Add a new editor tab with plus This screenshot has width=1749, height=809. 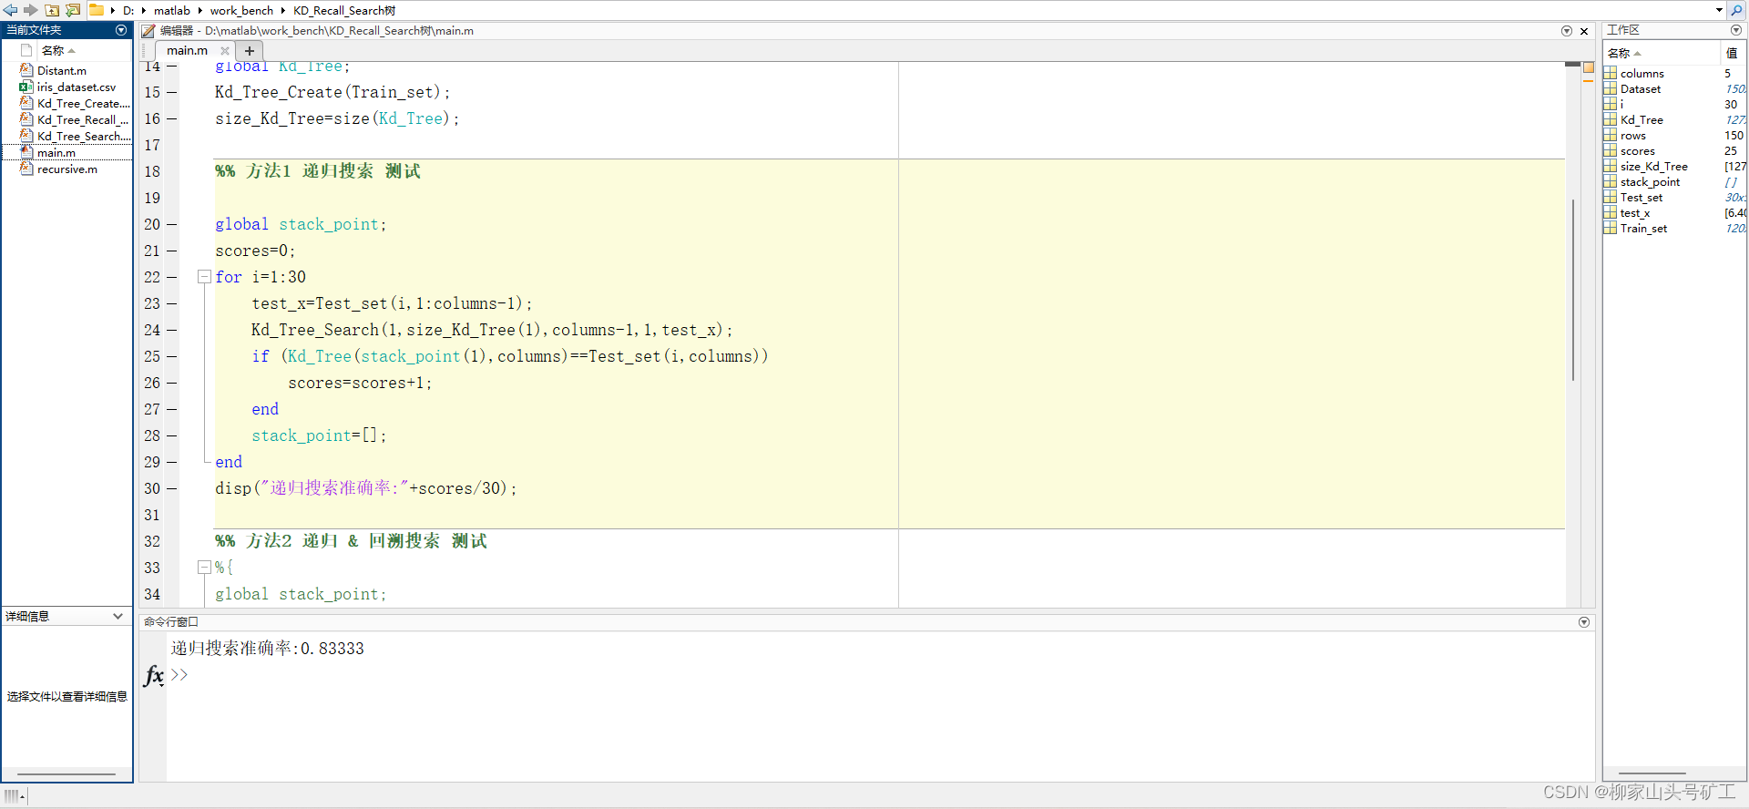pyautogui.click(x=250, y=51)
